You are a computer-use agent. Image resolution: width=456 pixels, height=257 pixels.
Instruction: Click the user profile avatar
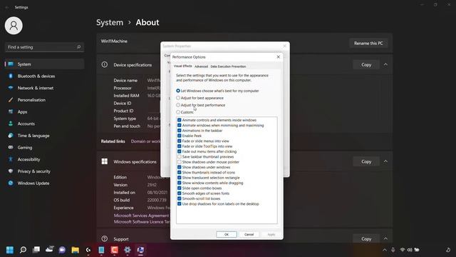tap(14, 26)
